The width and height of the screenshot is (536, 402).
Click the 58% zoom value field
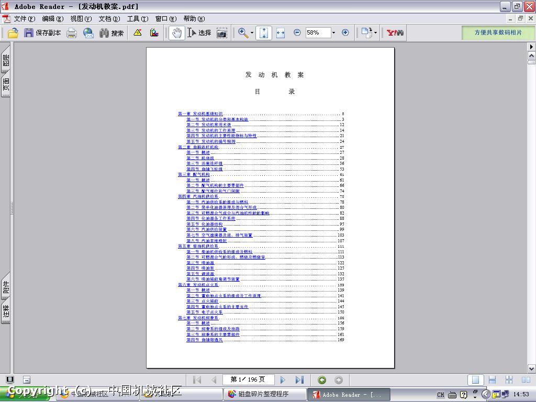[x=318, y=32]
